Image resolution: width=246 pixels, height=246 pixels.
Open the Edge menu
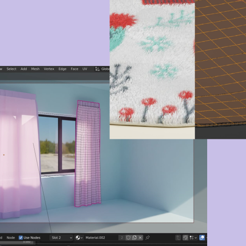coord(63,69)
